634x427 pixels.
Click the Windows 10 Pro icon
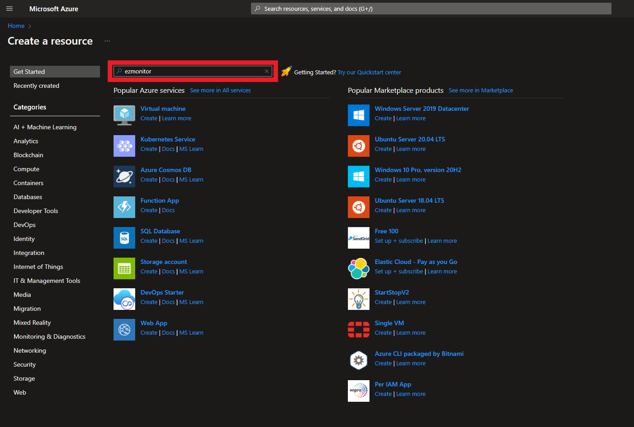[x=359, y=177]
